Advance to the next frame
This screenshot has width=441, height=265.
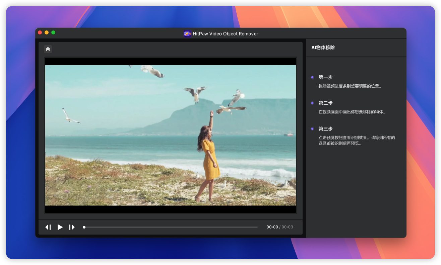point(72,227)
